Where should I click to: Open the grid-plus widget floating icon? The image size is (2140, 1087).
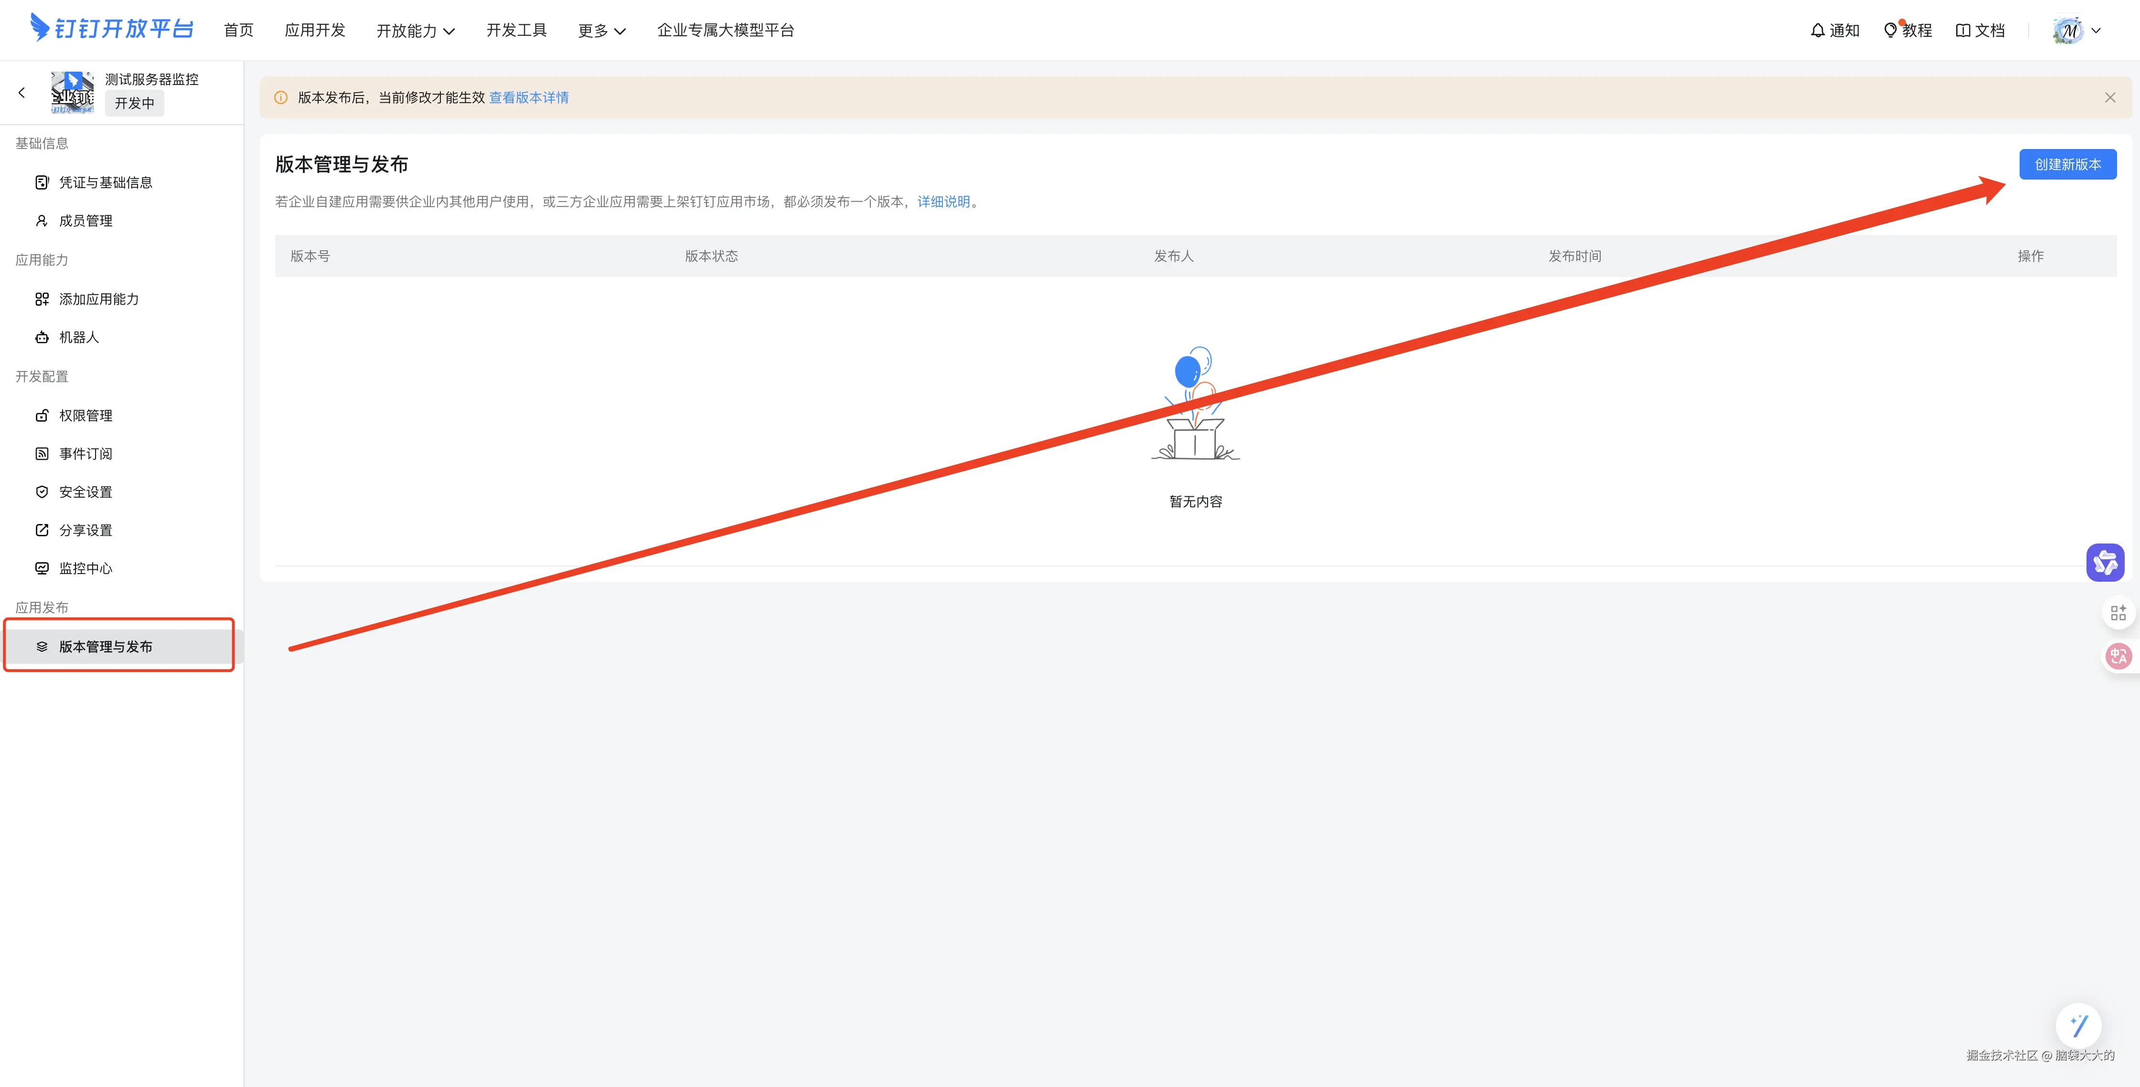tap(2118, 613)
